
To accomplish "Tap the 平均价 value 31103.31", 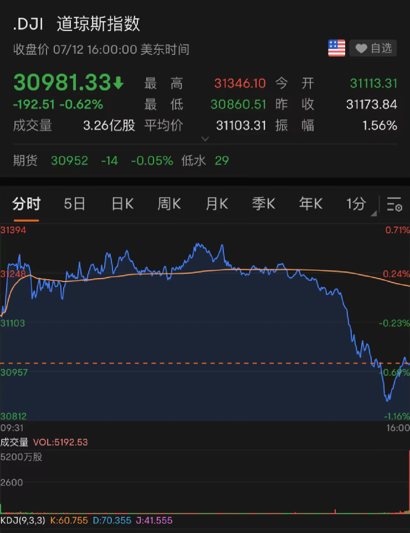I will [241, 126].
